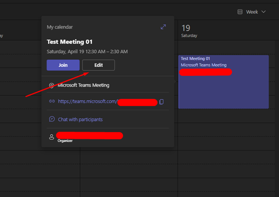The height and width of the screenshot is (197, 279).
Task: Select the Test Meeting 01 calendar event block
Action: (x=224, y=82)
